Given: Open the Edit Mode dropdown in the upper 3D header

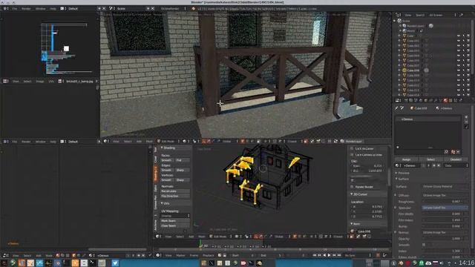Looking at the screenshot, I should pyautogui.click(x=168, y=142).
